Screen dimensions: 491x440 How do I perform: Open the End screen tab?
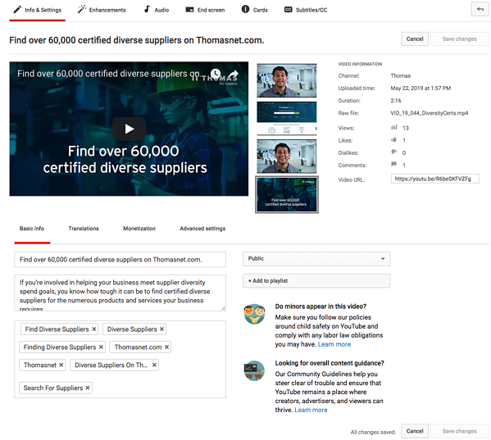(x=205, y=10)
